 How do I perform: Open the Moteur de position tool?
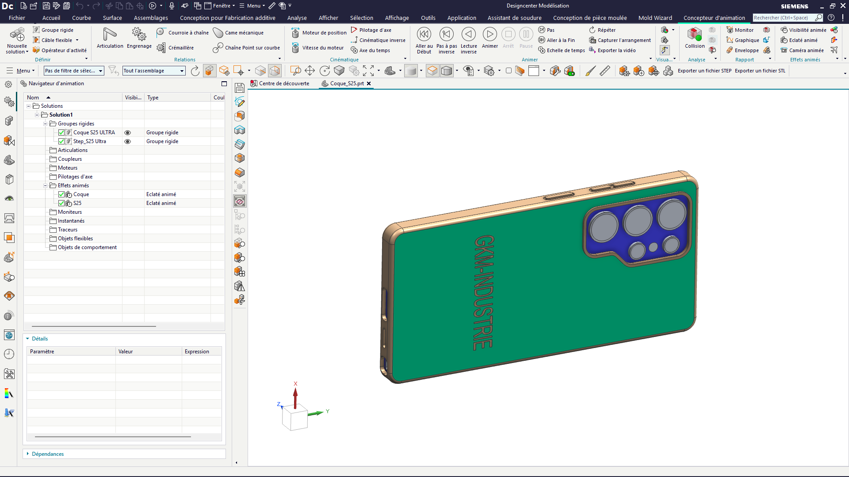pos(319,33)
